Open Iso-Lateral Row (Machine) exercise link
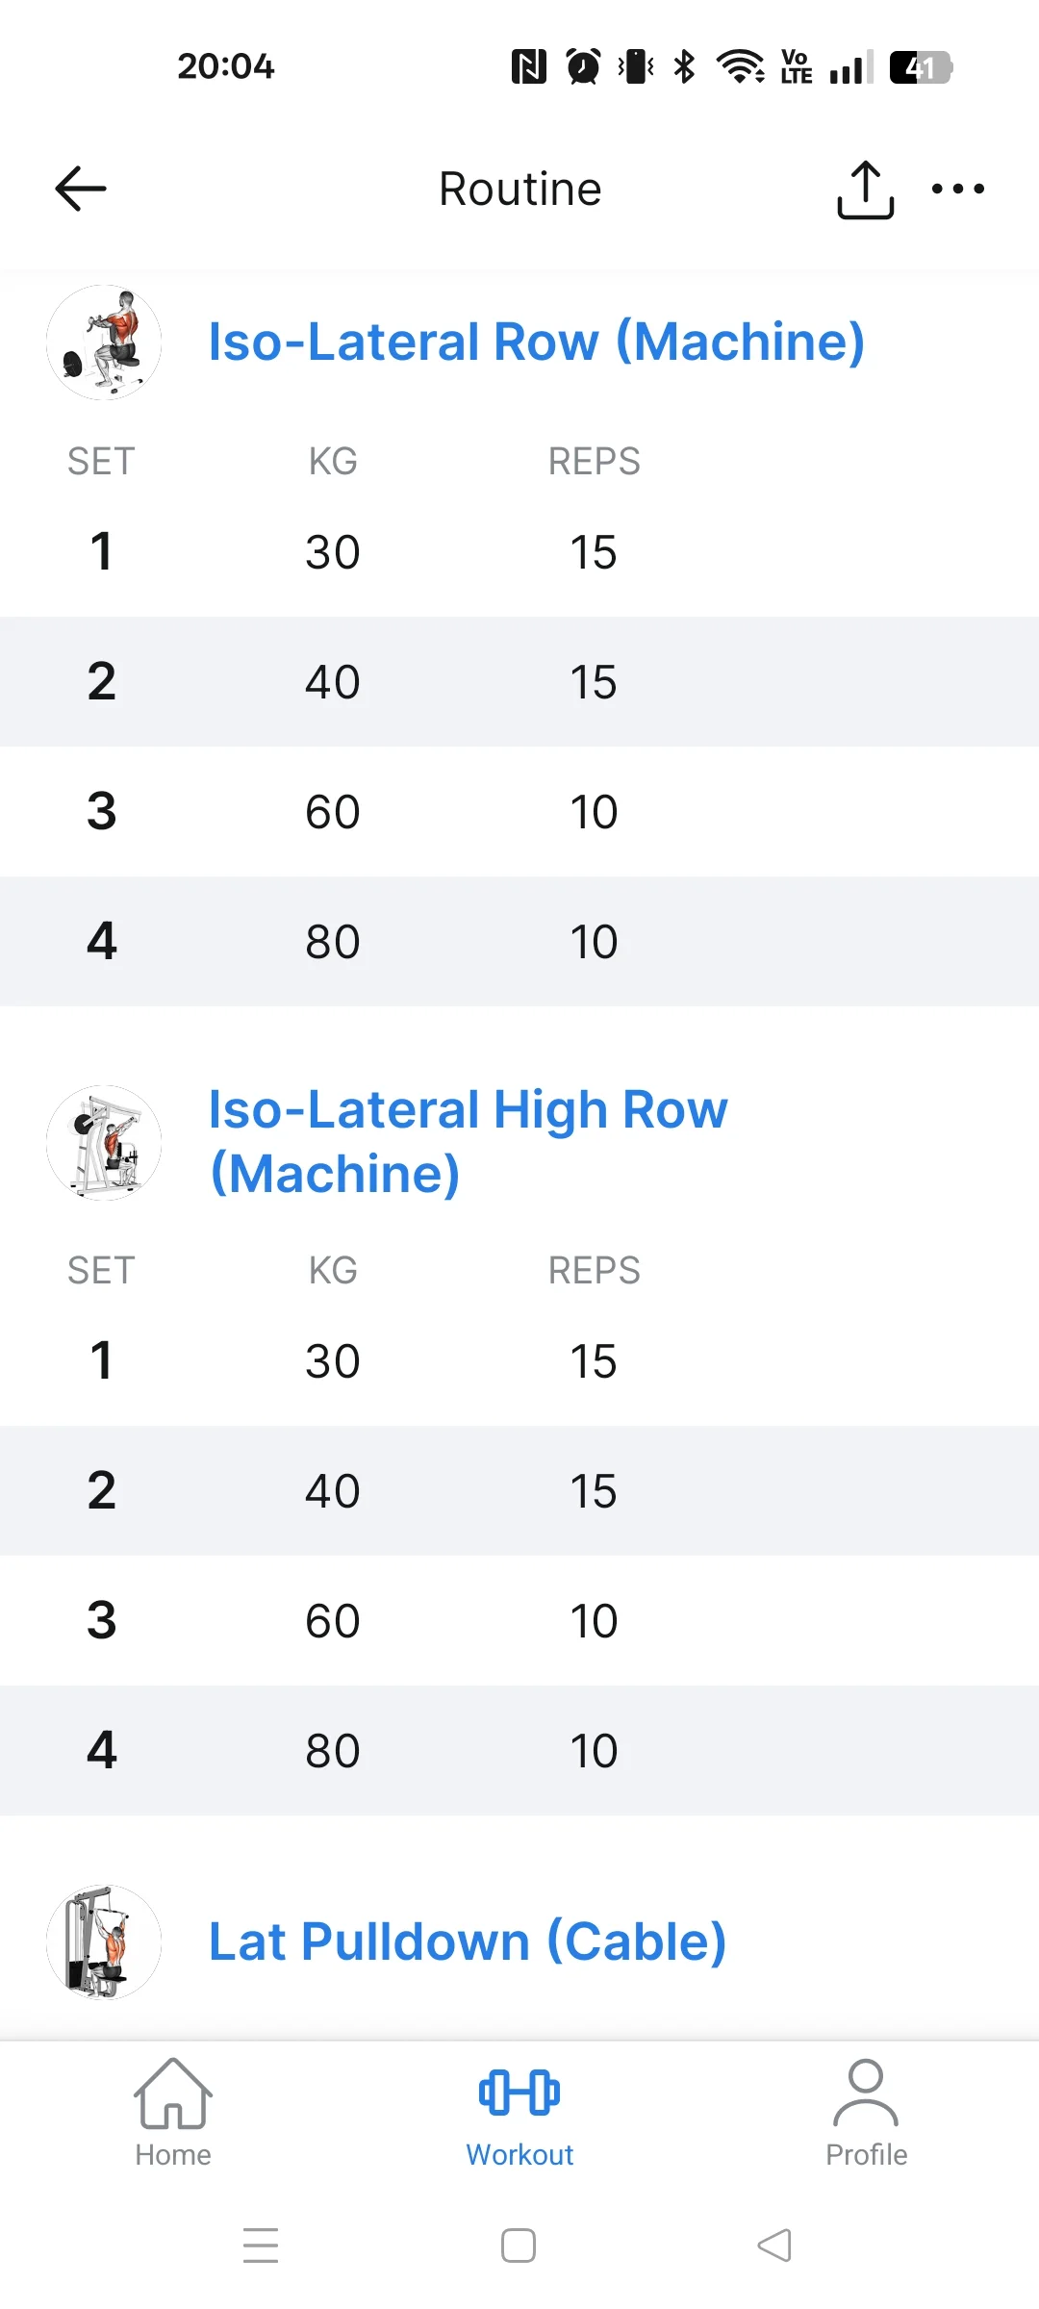The image size is (1039, 2309). pyautogui.click(x=536, y=342)
